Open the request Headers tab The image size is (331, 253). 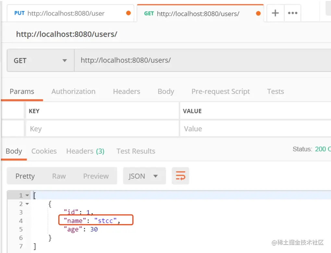pyautogui.click(x=127, y=91)
